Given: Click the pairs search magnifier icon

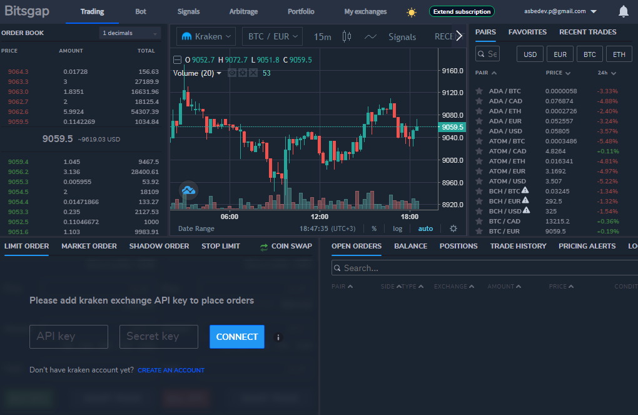Looking at the screenshot, I should (x=481, y=54).
